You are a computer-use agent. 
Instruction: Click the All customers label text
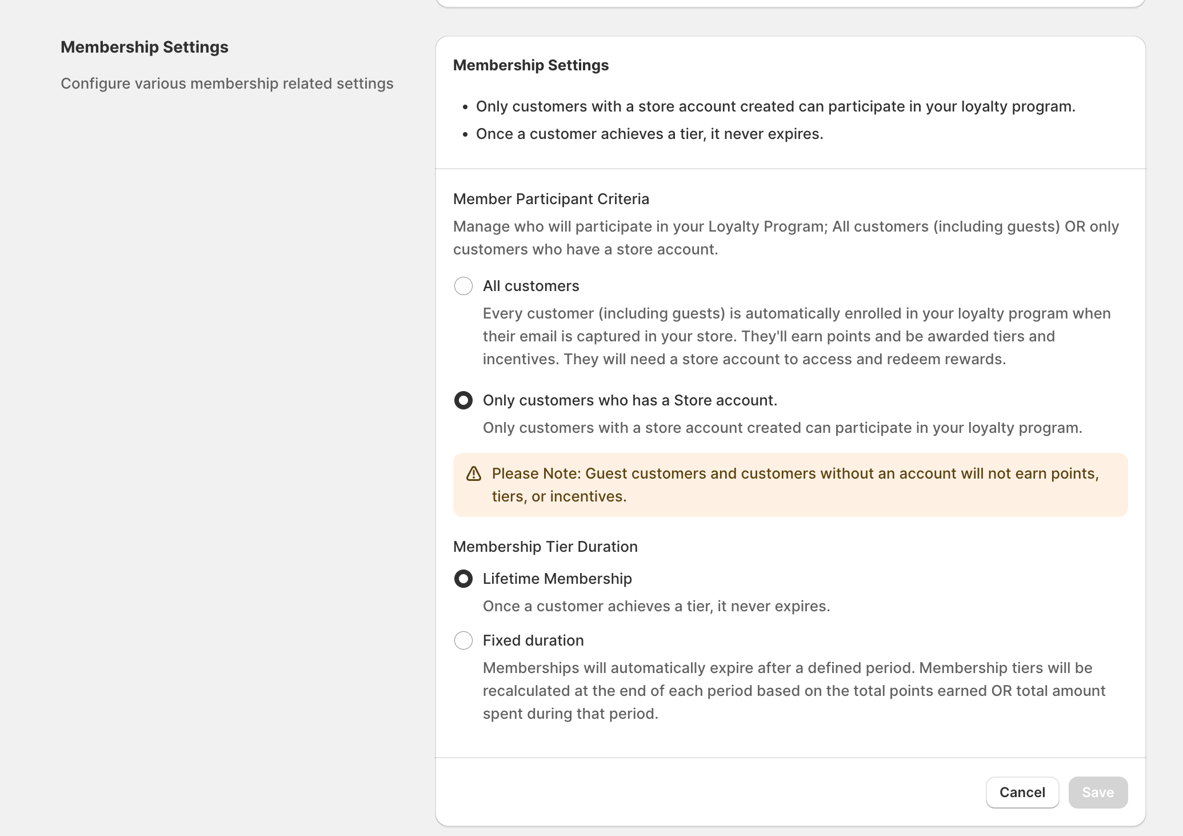530,286
